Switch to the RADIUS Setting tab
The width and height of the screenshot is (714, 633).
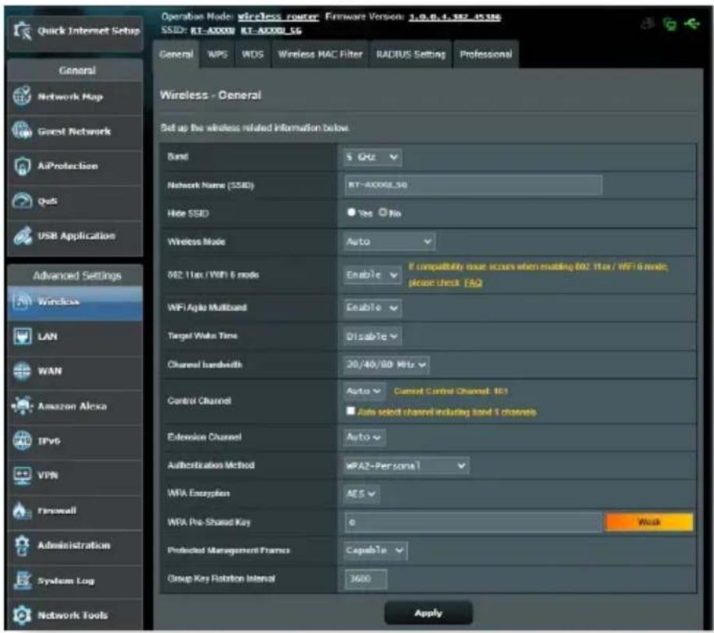(410, 54)
